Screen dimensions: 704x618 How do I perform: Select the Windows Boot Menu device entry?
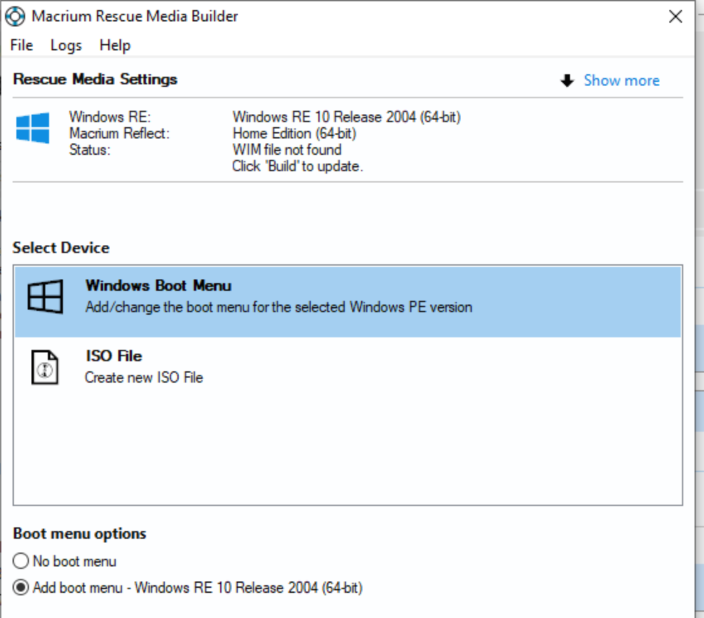tap(252, 296)
